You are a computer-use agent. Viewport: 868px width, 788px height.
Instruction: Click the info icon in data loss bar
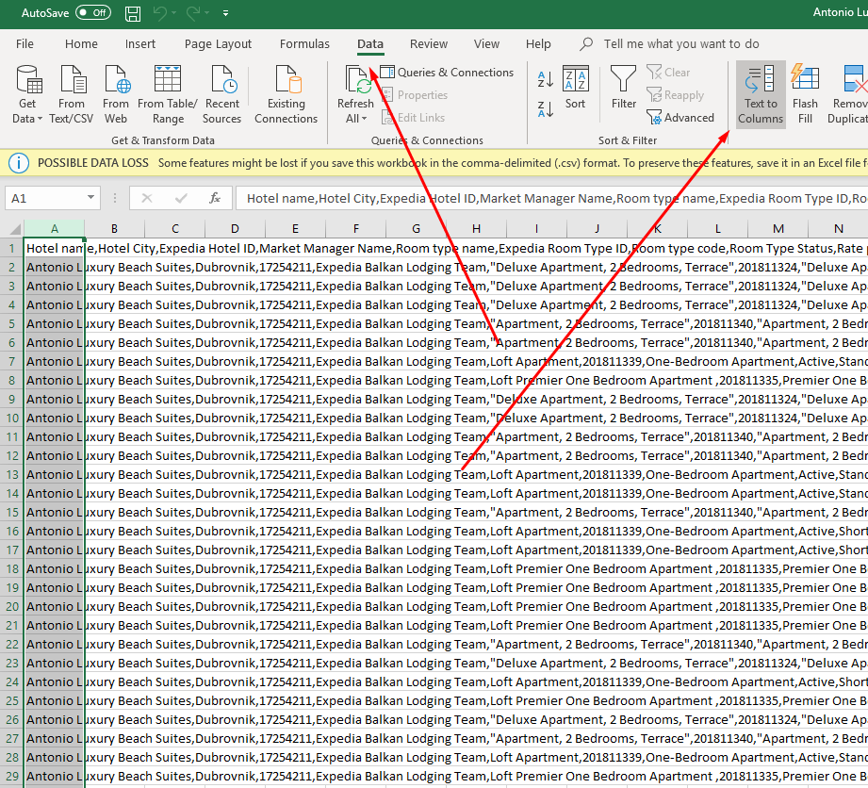pos(19,163)
